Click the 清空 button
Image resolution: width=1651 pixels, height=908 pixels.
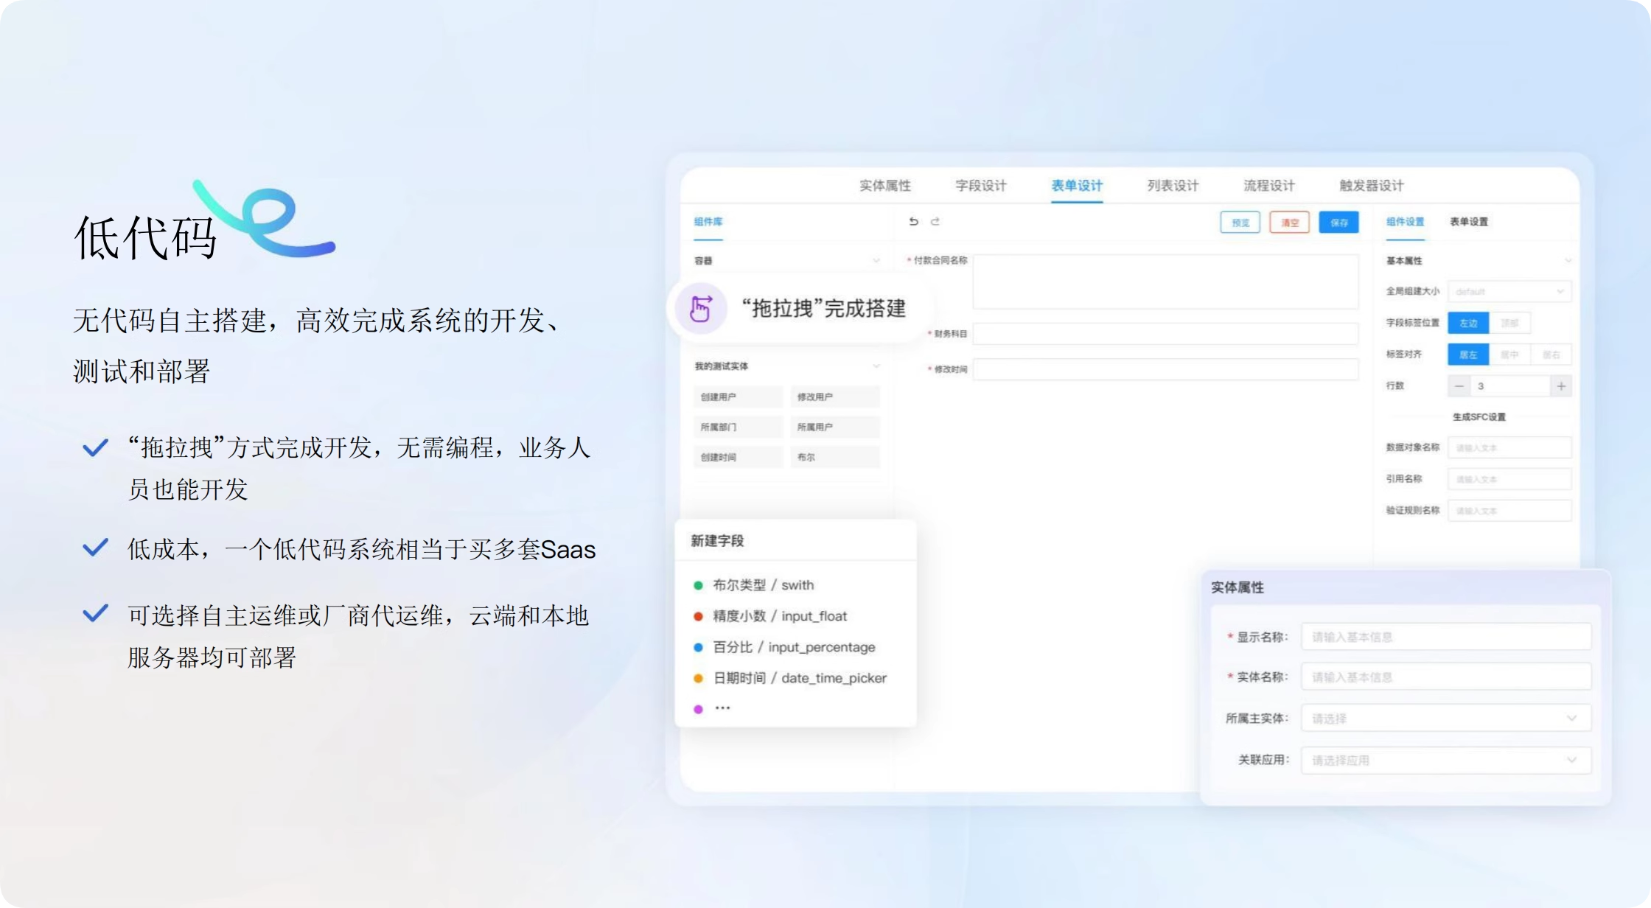[x=1289, y=223]
